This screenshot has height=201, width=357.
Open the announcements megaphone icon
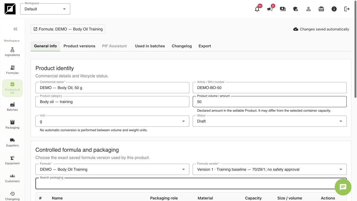click(x=270, y=9)
